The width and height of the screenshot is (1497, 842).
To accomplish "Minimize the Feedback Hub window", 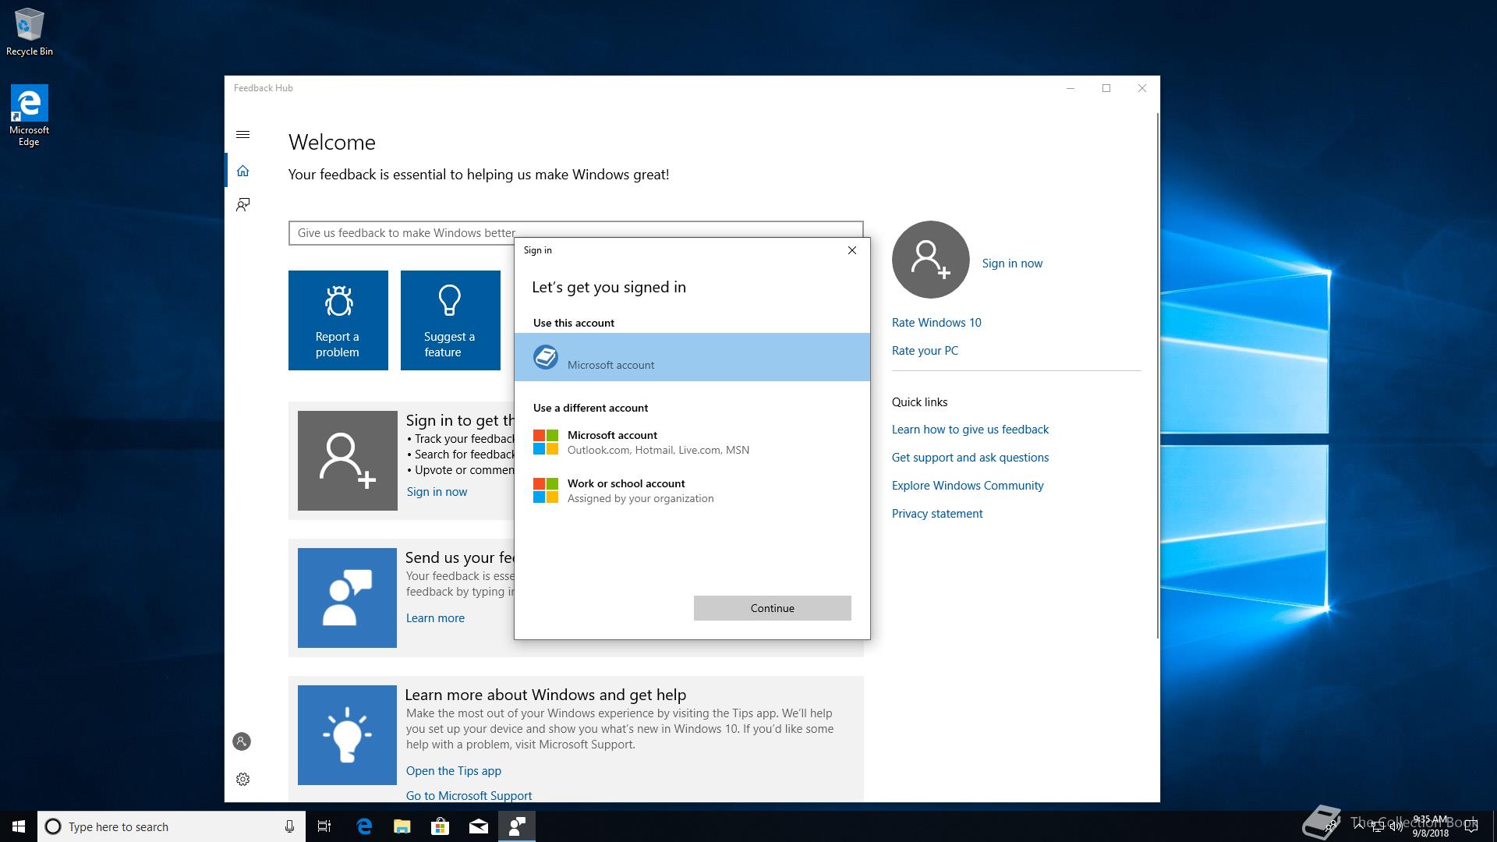I will point(1071,88).
